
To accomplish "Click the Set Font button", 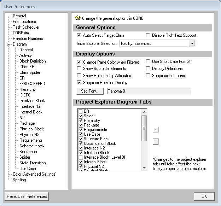I will click(90, 91).
